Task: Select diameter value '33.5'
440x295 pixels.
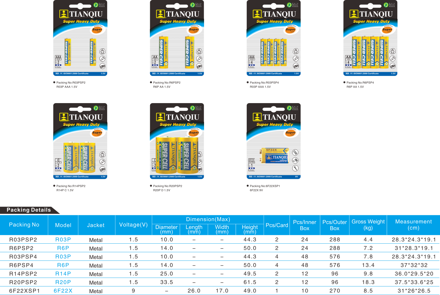Action: [167, 282]
